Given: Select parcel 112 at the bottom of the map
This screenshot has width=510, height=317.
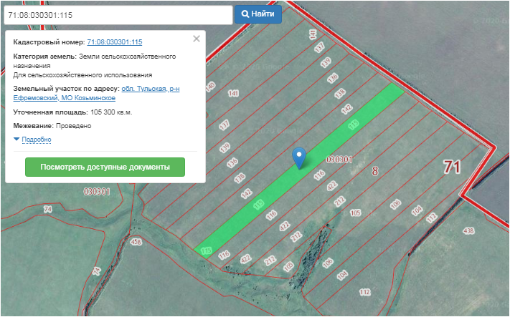Looking at the screenshot, I should point(364,292).
